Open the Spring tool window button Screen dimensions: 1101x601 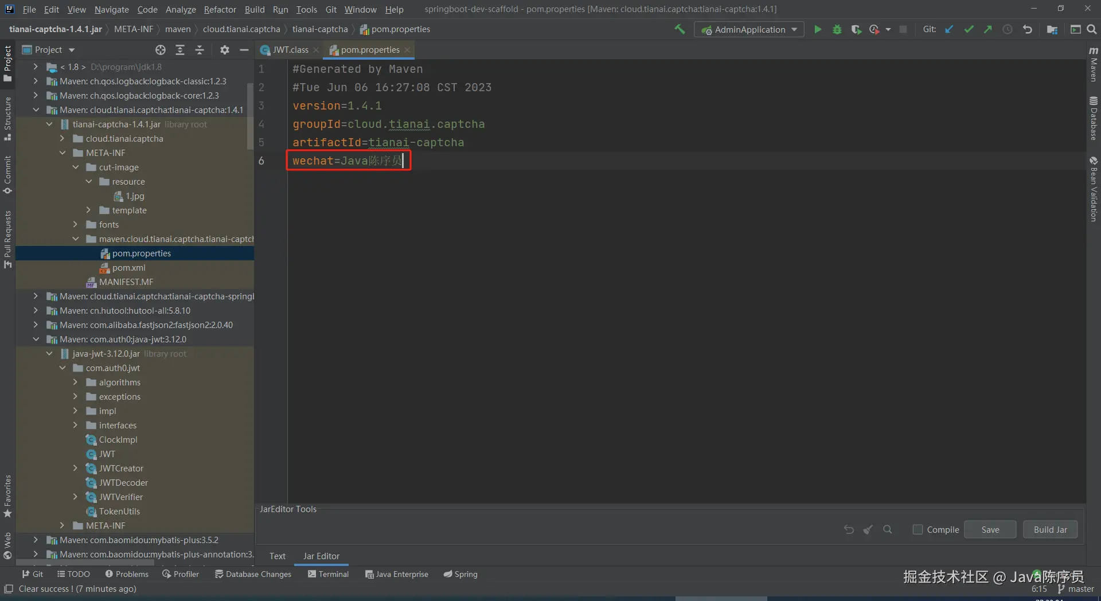[460, 574]
